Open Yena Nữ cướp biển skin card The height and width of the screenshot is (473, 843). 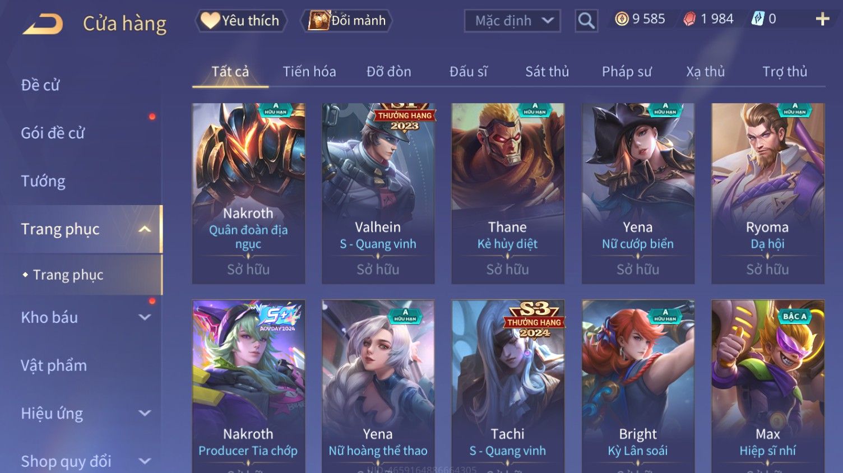[638, 193]
